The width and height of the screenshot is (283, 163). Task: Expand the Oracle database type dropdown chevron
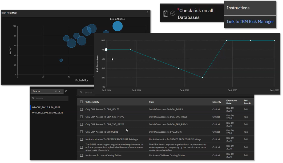tap(60, 91)
